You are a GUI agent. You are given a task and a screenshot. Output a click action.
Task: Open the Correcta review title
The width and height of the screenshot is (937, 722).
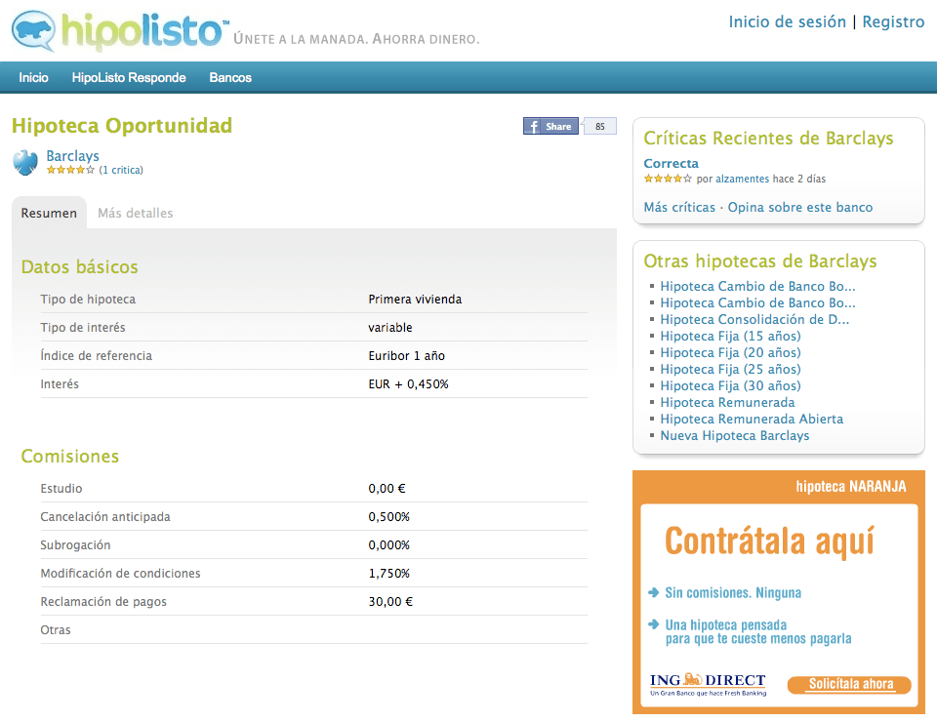pos(672,163)
